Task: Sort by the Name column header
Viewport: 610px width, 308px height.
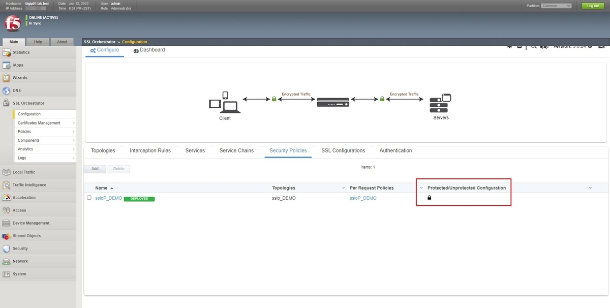Action: [x=101, y=188]
